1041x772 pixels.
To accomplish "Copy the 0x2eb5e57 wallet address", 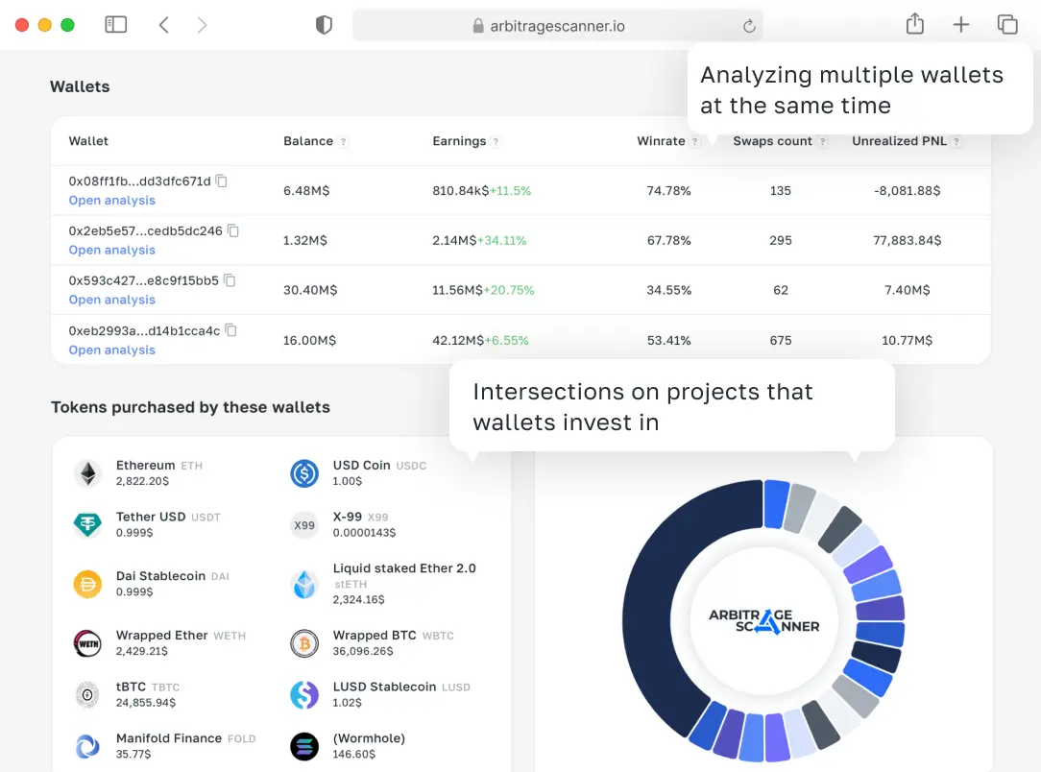I will coord(233,230).
